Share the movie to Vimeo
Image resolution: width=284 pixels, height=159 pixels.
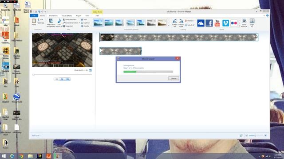[226, 23]
